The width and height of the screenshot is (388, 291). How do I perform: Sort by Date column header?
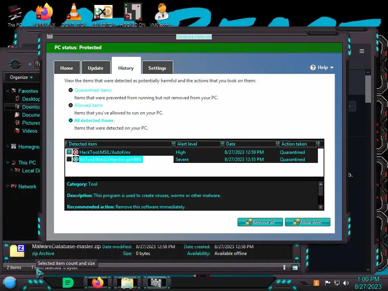tap(250, 144)
